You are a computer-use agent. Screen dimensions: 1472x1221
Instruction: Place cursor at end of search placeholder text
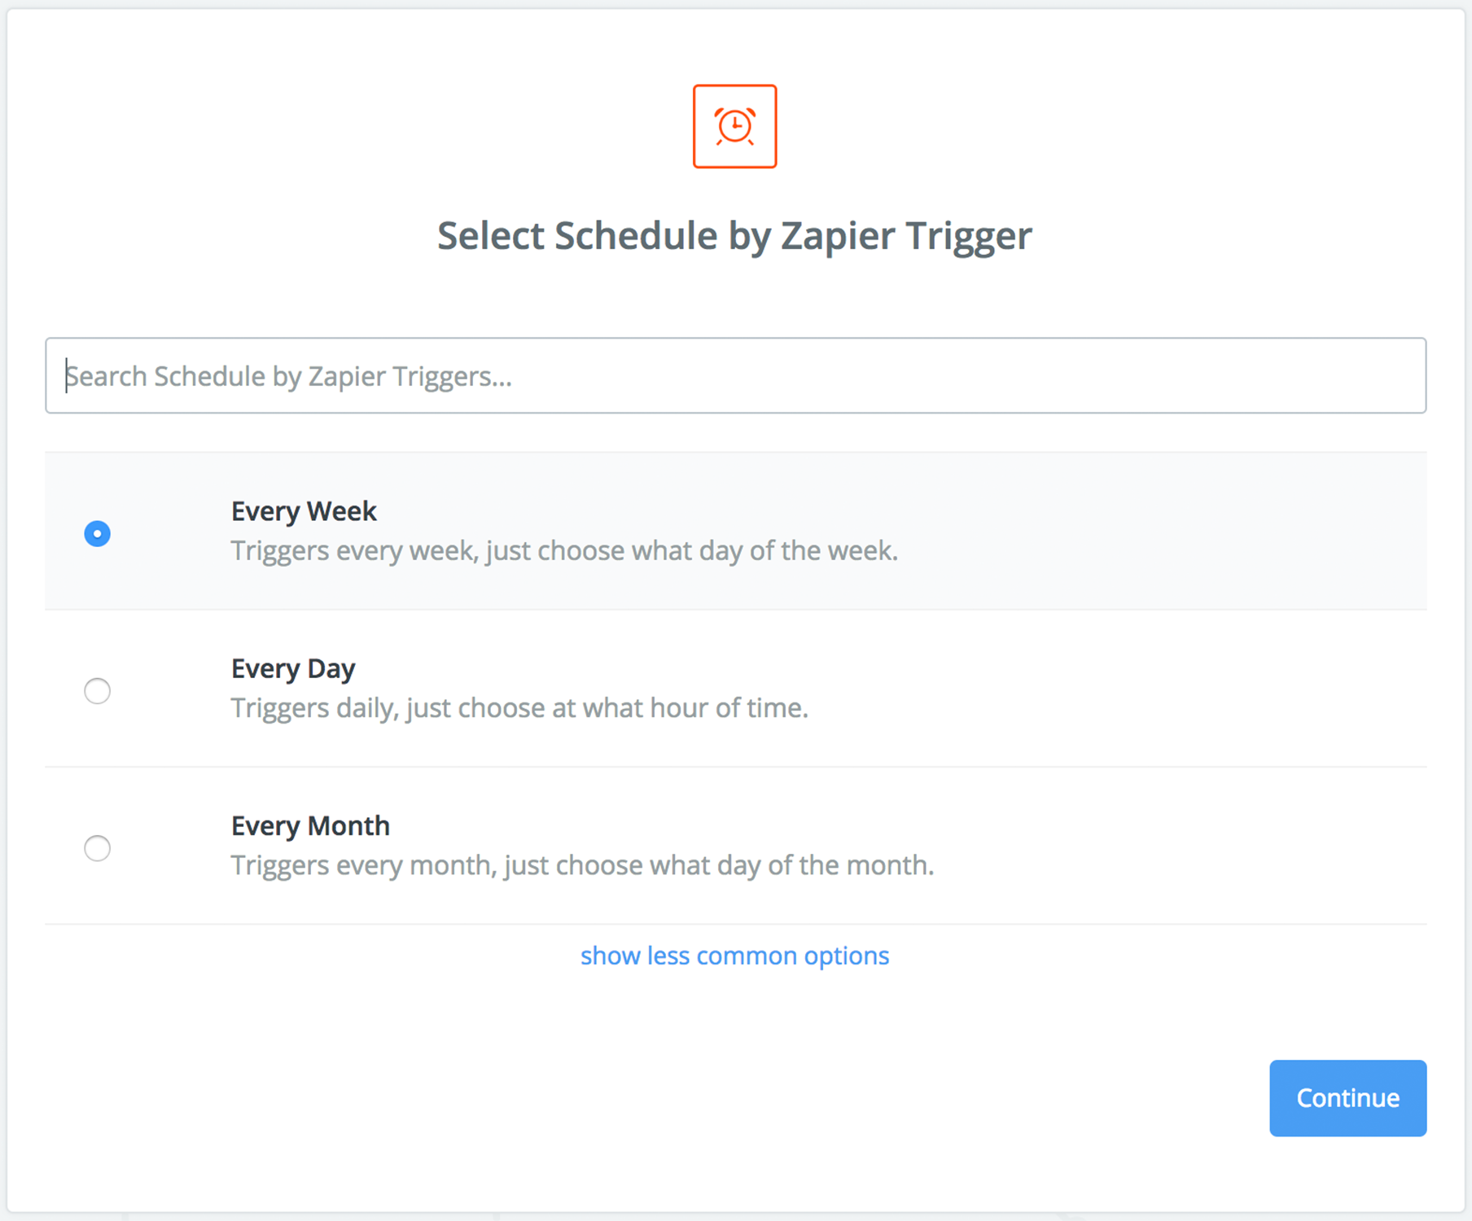click(x=512, y=376)
